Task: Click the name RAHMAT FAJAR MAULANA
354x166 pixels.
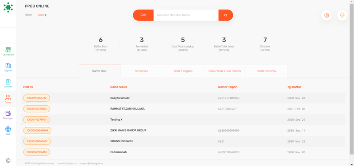Action: pos(127,109)
